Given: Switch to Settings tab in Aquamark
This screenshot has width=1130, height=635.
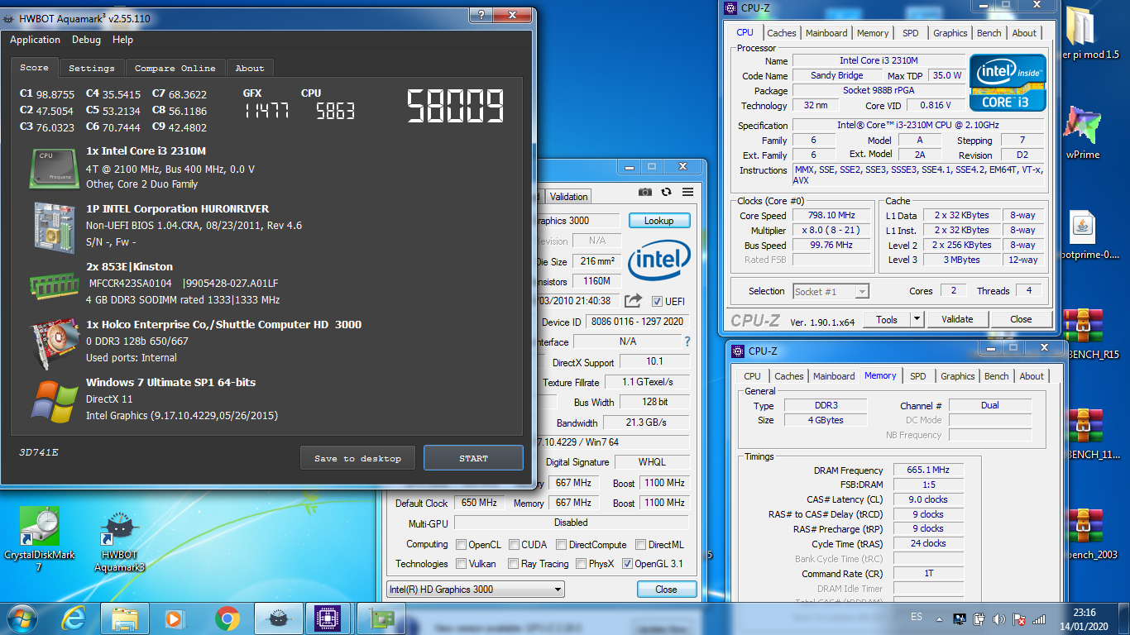Looking at the screenshot, I should tap(92, 68).
